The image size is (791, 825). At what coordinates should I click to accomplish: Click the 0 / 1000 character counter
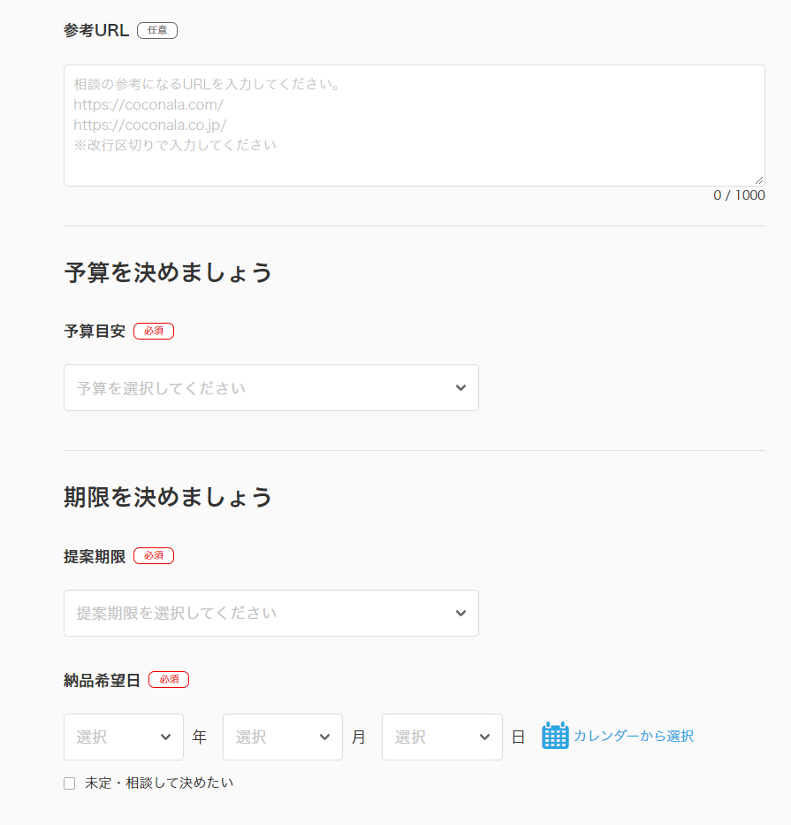coord(739,195)
